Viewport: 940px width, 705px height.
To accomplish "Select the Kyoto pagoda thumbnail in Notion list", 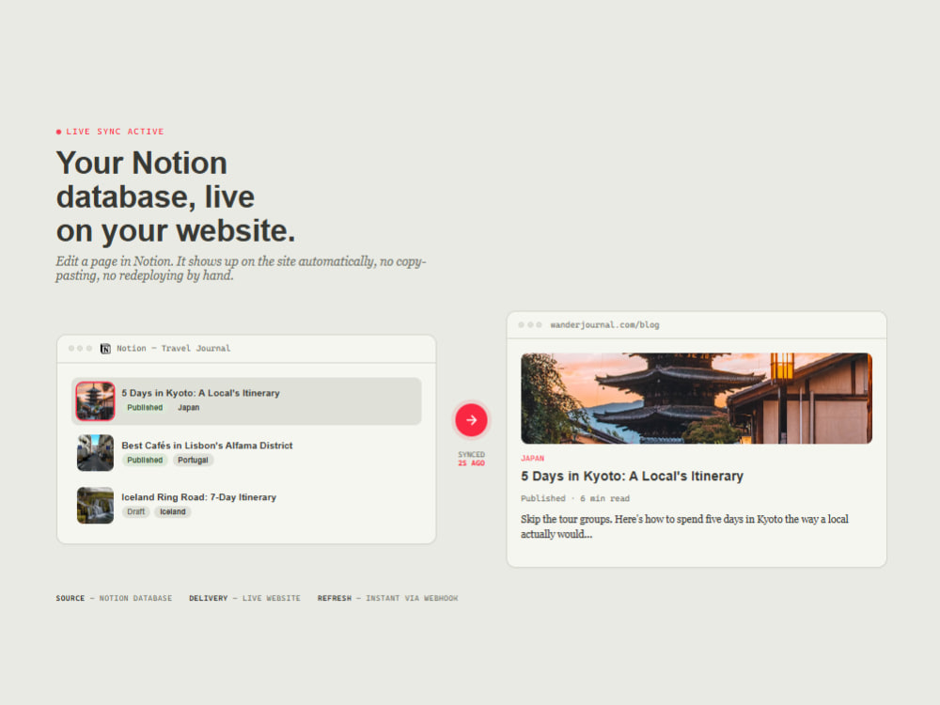I will click(95, 401).
